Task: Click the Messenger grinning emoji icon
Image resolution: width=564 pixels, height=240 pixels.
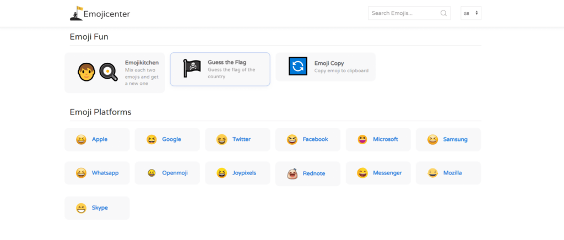Action: (362, 173)
